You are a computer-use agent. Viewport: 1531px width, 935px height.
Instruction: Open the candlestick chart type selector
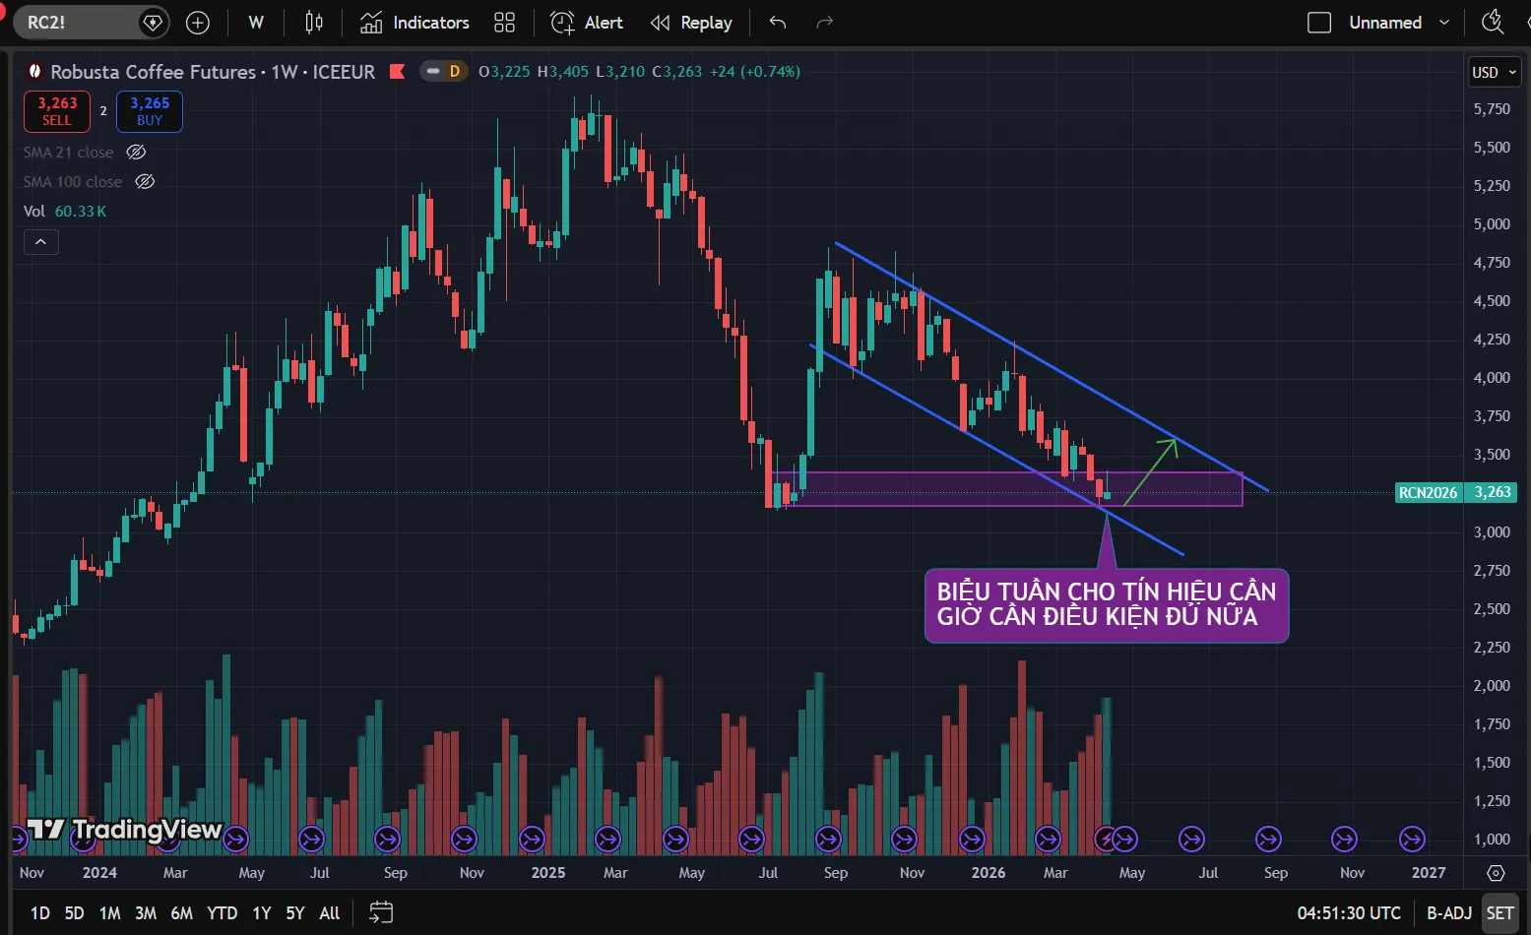click(x=314, y=23)
